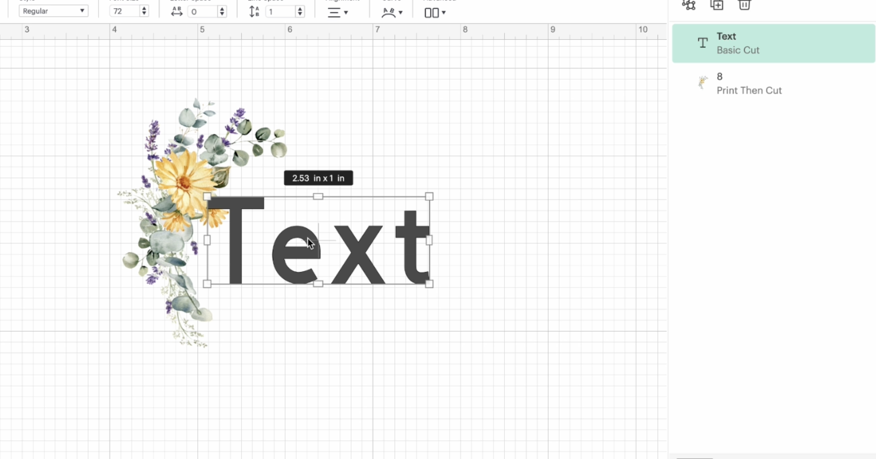Open the Group layers icon
The image size is (876, 459).
pos(689,5)
